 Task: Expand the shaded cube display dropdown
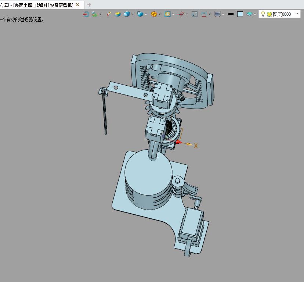coord(133,14)
